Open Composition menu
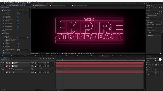Viewport: 163px width, 91px height. point(9,1)
